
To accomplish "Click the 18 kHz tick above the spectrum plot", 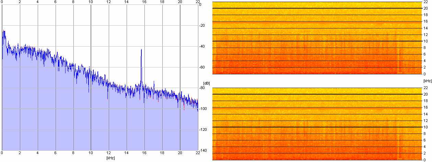I will pos(162,2).
